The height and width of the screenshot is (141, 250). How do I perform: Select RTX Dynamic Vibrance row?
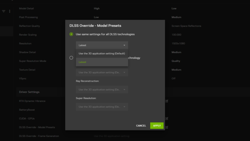coord(32,101)
